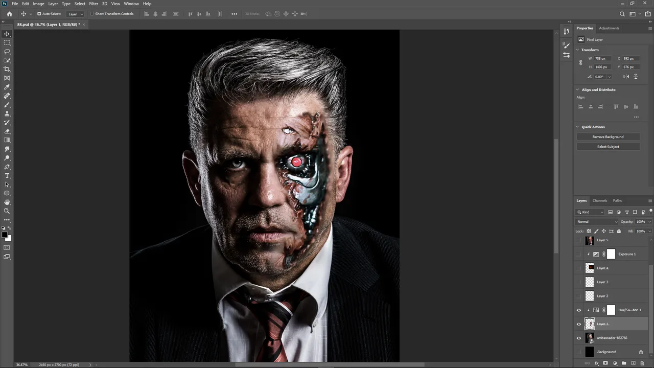
Task: Hide Layer 1 visibility eye
Action: coord(579,324)
